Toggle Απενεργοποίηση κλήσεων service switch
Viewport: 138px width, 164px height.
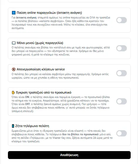[122, 73]
